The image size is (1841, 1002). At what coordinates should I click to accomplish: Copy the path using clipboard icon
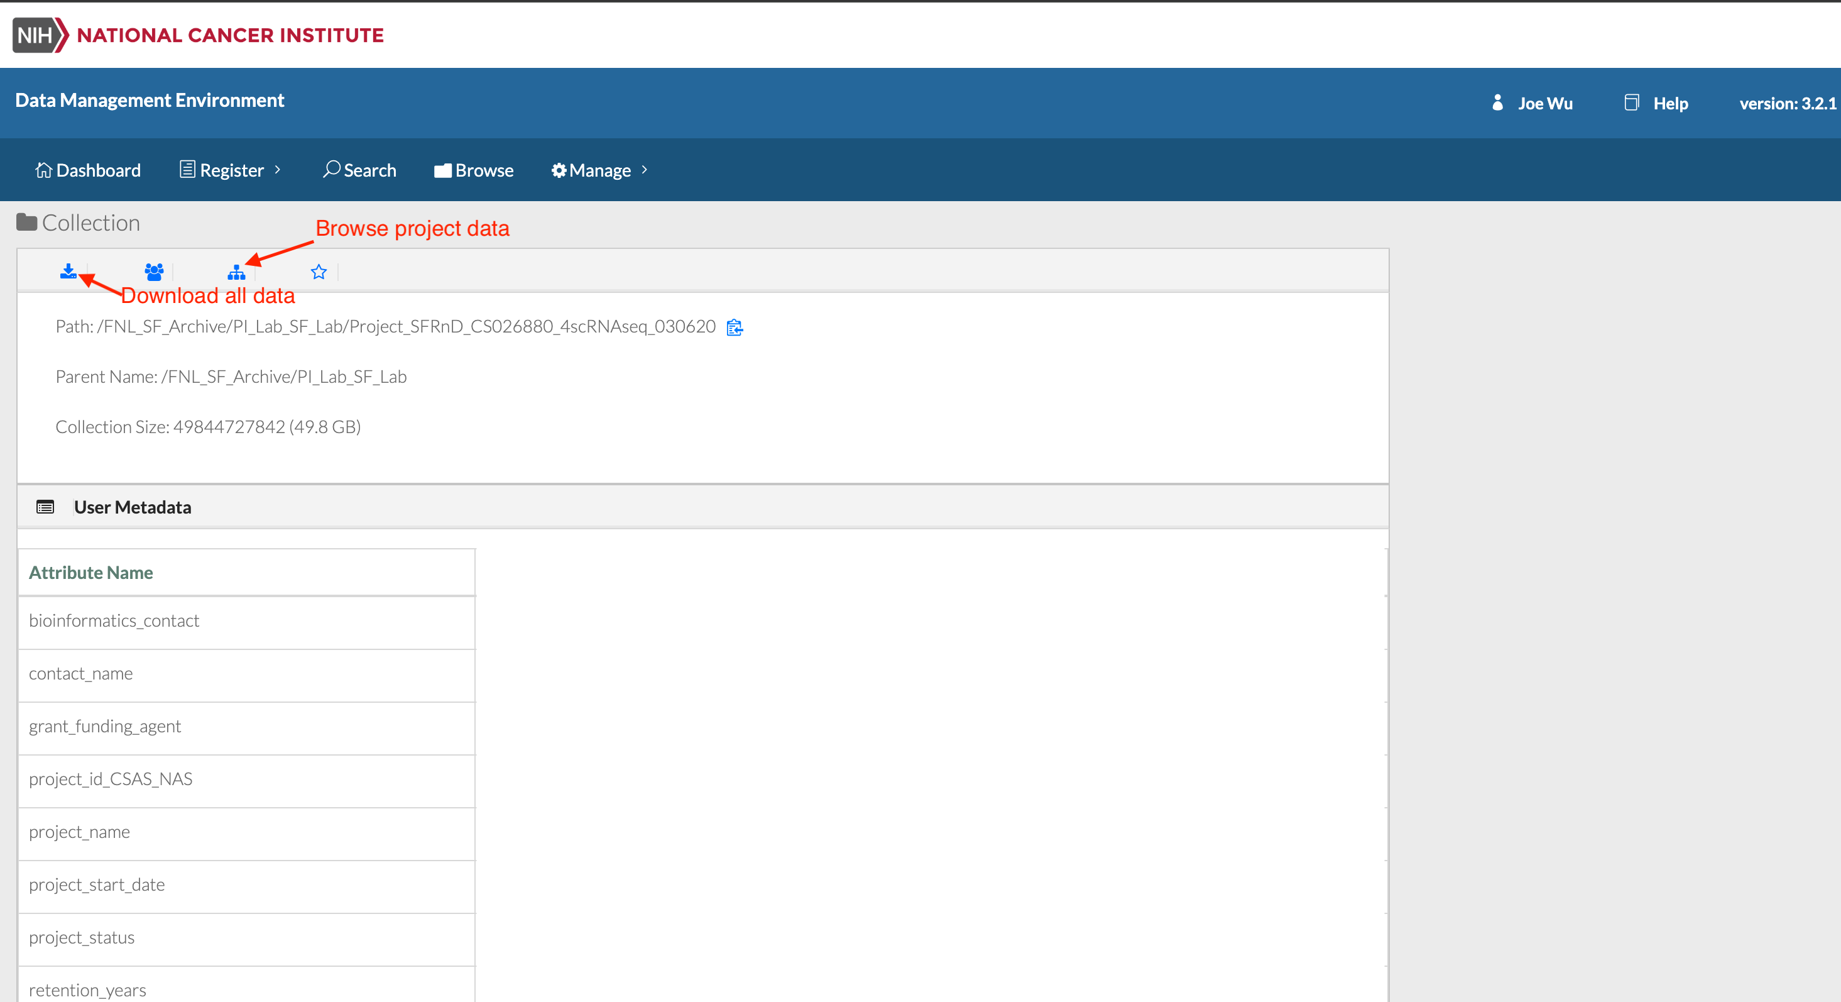pos(734,328)
